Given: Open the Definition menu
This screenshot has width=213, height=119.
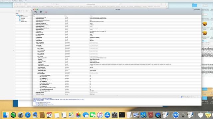Looking at the screenshot, I should (x=15, y=1).
